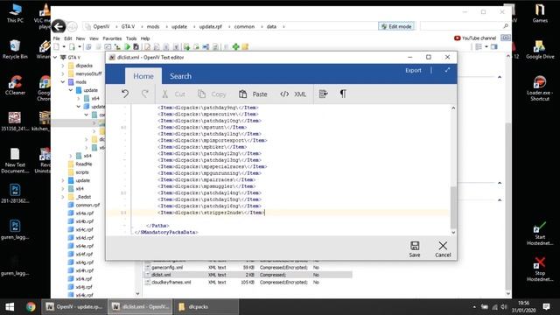Expand the _Redist folder in tree

(63, 197)
